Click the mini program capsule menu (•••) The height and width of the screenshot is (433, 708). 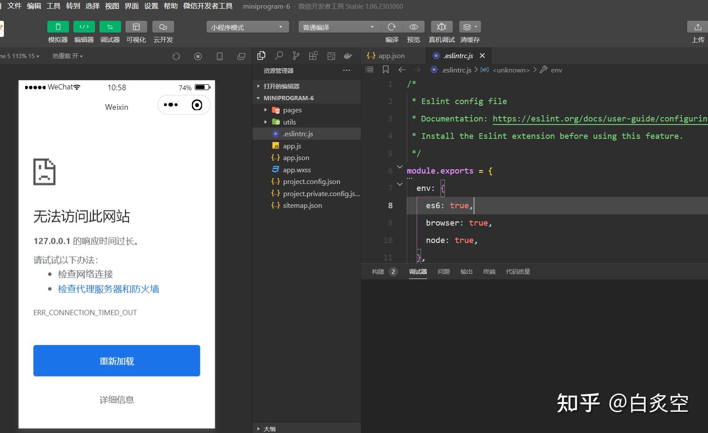click(171, 105)
